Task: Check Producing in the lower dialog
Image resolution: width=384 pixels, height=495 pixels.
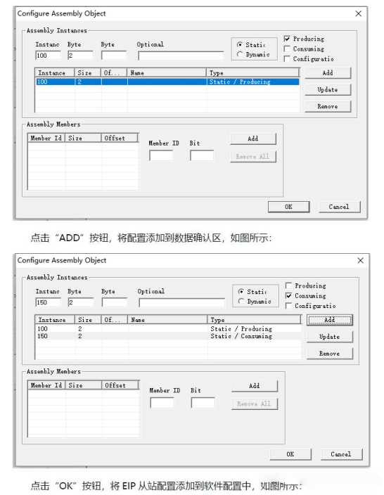Action: [x=288, y=285]
